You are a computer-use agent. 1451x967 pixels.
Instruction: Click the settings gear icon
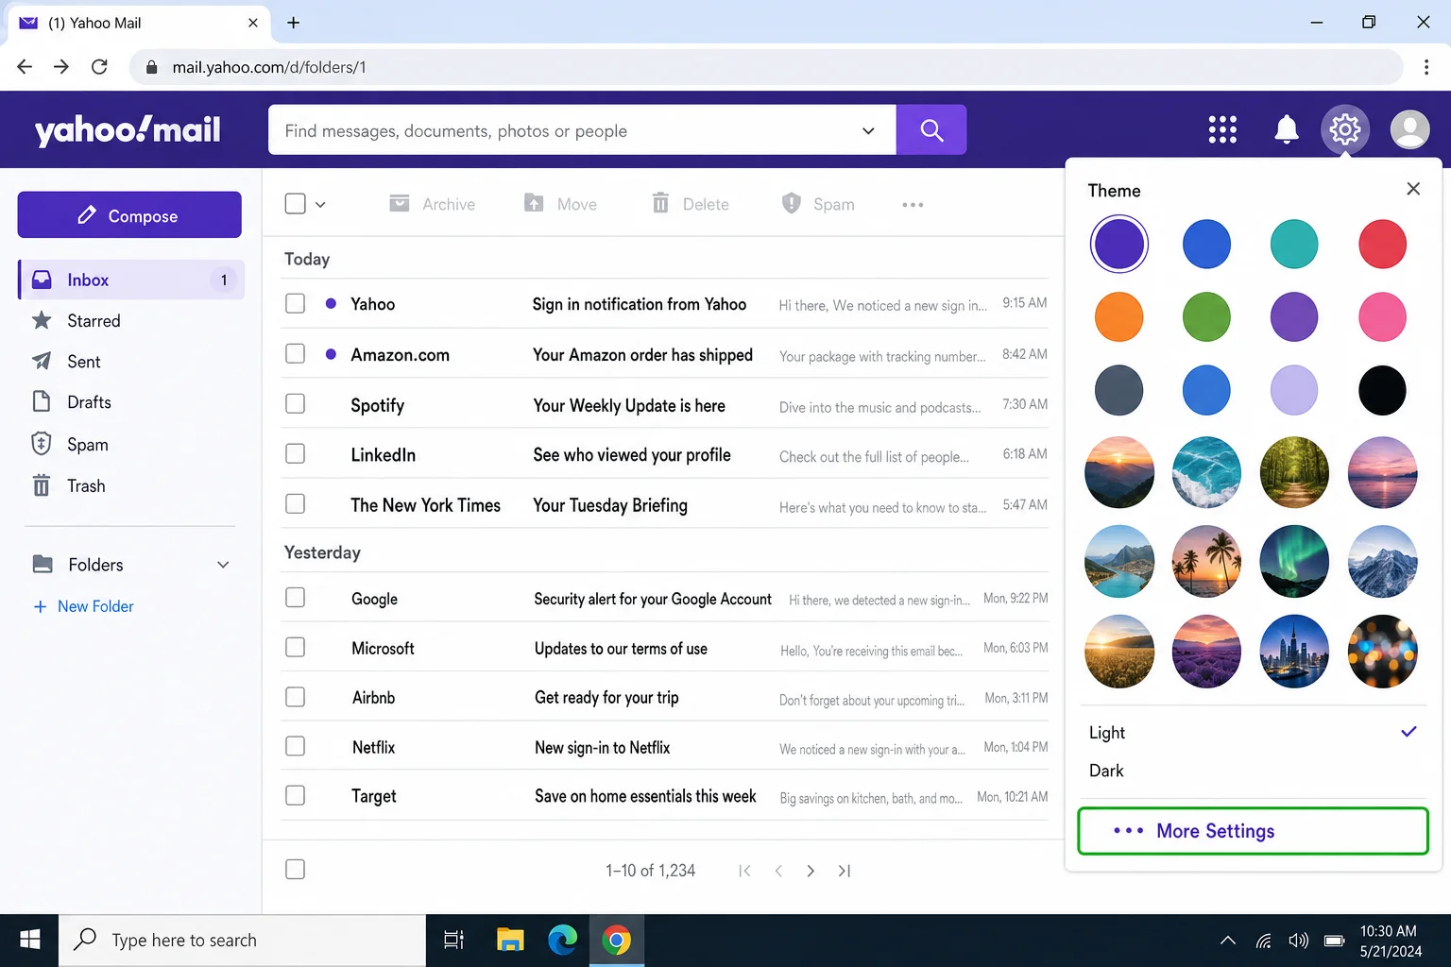(1345, 129)
